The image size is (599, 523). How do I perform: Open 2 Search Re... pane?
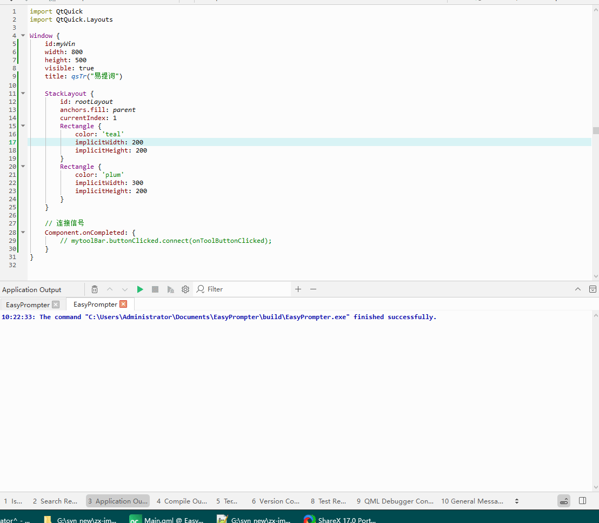click(55, 501)
